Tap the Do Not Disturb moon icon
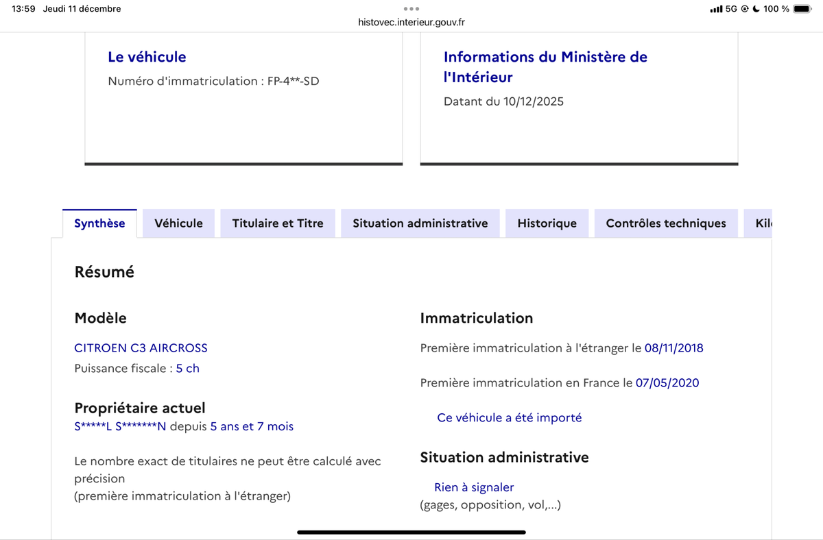The width and height of the screenshot is (823, 540). coord(756,9)
